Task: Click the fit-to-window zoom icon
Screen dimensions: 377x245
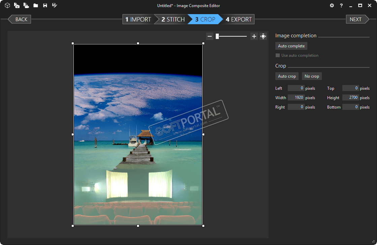Action: click(x=263, y=36)
